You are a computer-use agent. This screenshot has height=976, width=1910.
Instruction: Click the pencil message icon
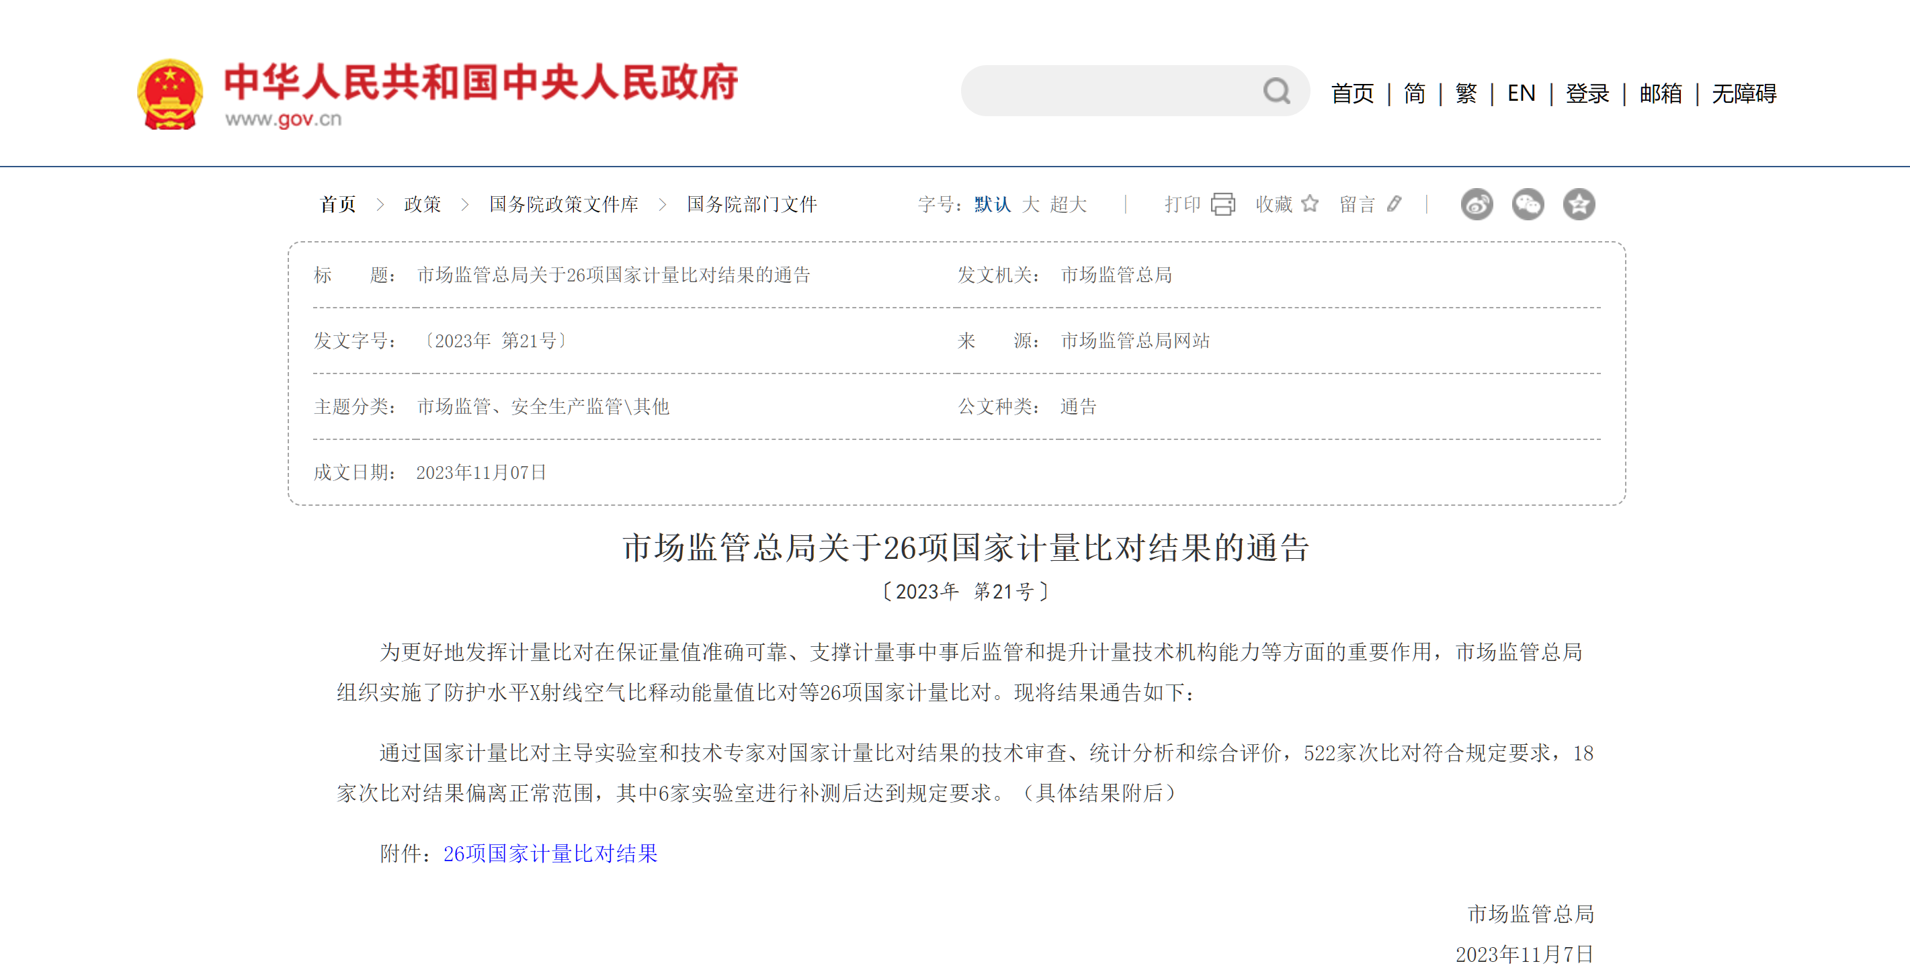tap(1394, 203)
